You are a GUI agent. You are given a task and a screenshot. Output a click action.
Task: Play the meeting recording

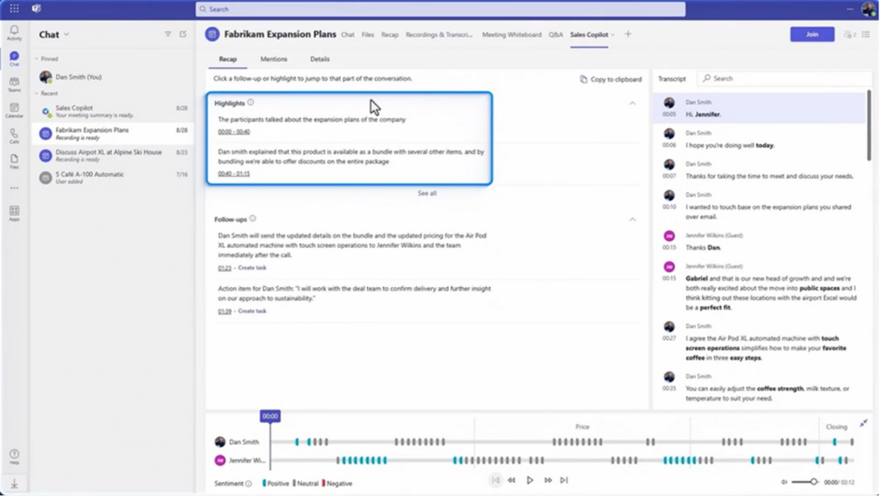(x=530, y=480)
